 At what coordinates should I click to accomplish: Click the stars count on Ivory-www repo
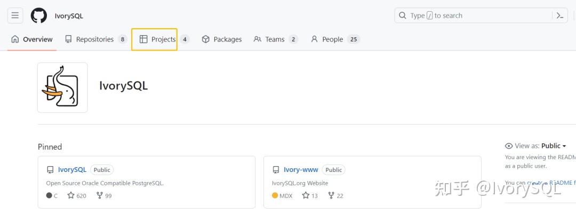coord(310,195)
